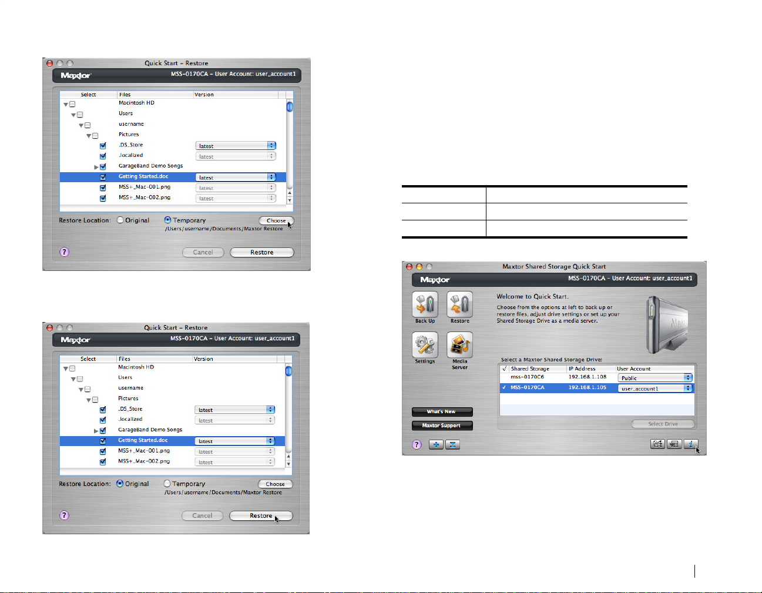762x593 pixels.
Task: Click the Files column header in upper Restore window
Action: coord(155,95)
